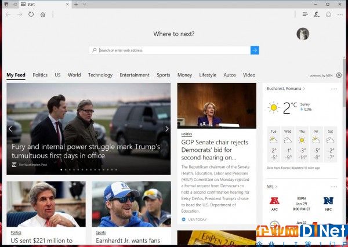Click the user profile avatar

pyautogui.click(x=303, y=34)
